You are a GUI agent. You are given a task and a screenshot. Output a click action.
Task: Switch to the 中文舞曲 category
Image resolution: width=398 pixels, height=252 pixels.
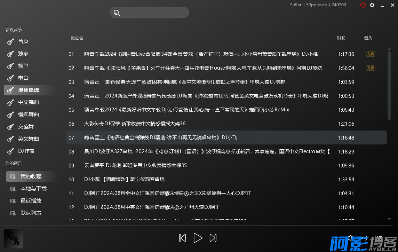coord(29,102)
